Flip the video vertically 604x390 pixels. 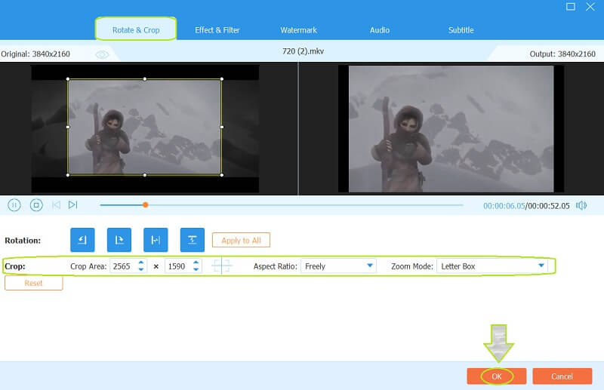pyautogui.click(x=193, y=240)
